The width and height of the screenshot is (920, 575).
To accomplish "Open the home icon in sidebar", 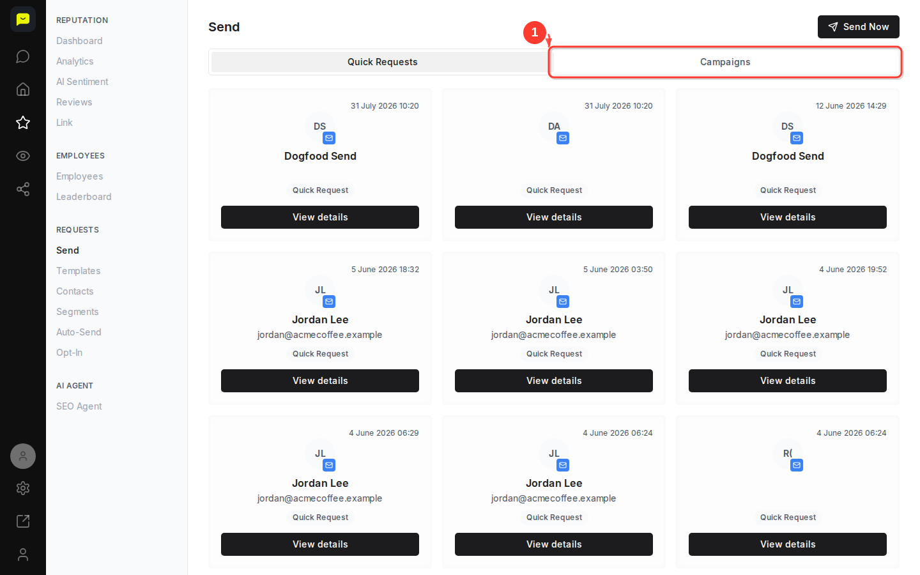I will click(x=23, y=89).
